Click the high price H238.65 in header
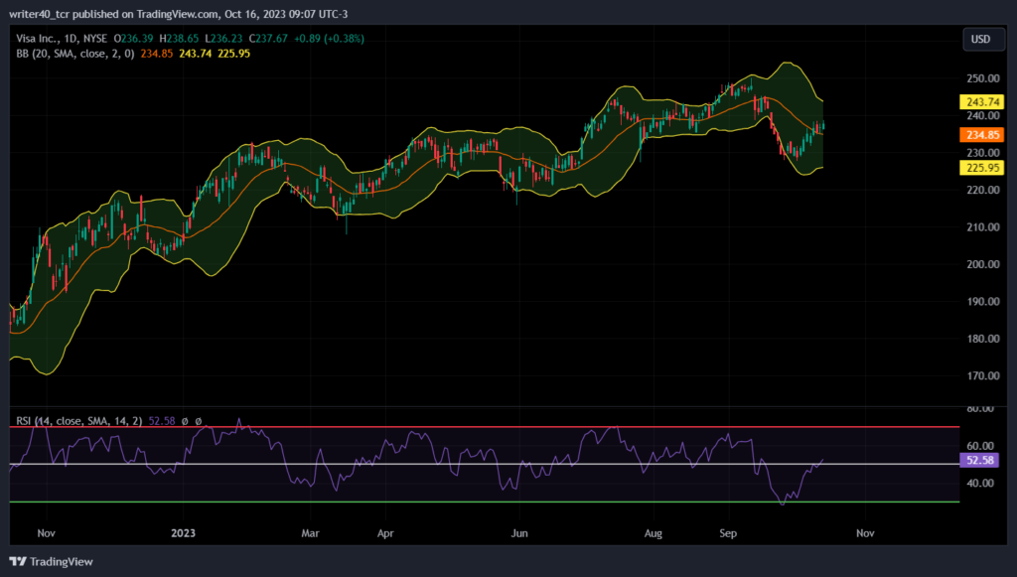Image resolution: width=1017 pixels, height=577 pixels. (x=179, y=39)
